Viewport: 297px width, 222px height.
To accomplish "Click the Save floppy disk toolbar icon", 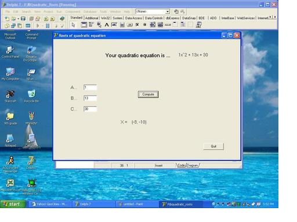I will pos(23,18).
